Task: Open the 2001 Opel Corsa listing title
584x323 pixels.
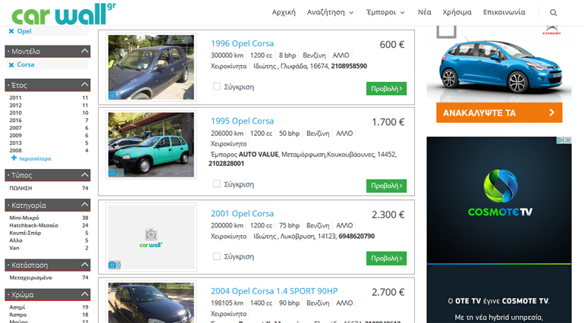Action: click(242, 214)
